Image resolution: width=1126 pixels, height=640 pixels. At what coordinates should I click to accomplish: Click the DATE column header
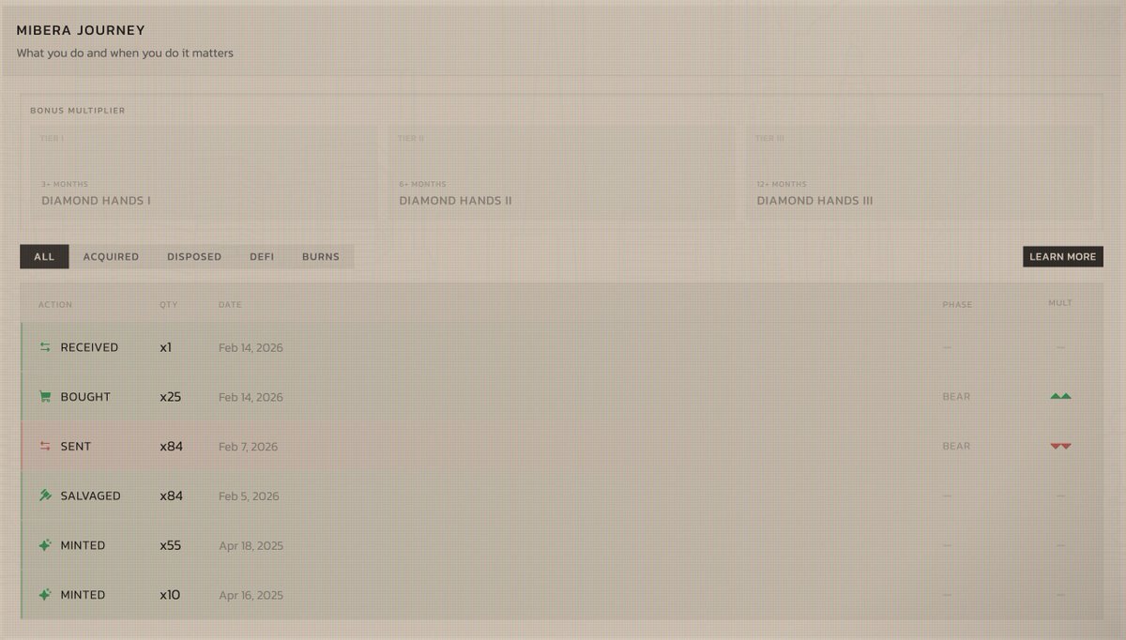230,305
